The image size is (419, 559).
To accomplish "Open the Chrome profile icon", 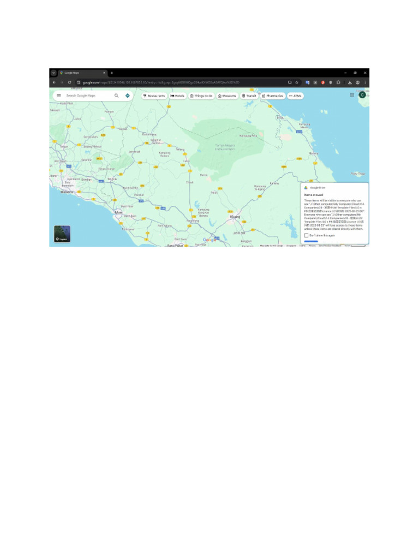I will tap(357, 82).
